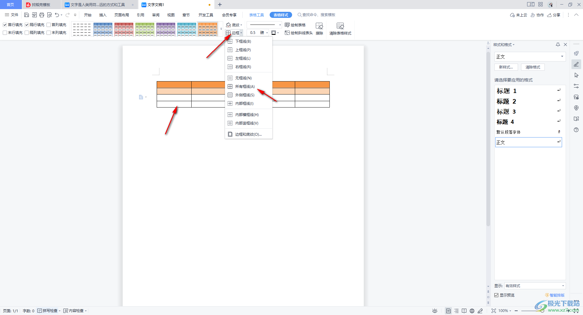Click the Collaborate button
This screenshot has height=315, width=583.
pos(537,15)
